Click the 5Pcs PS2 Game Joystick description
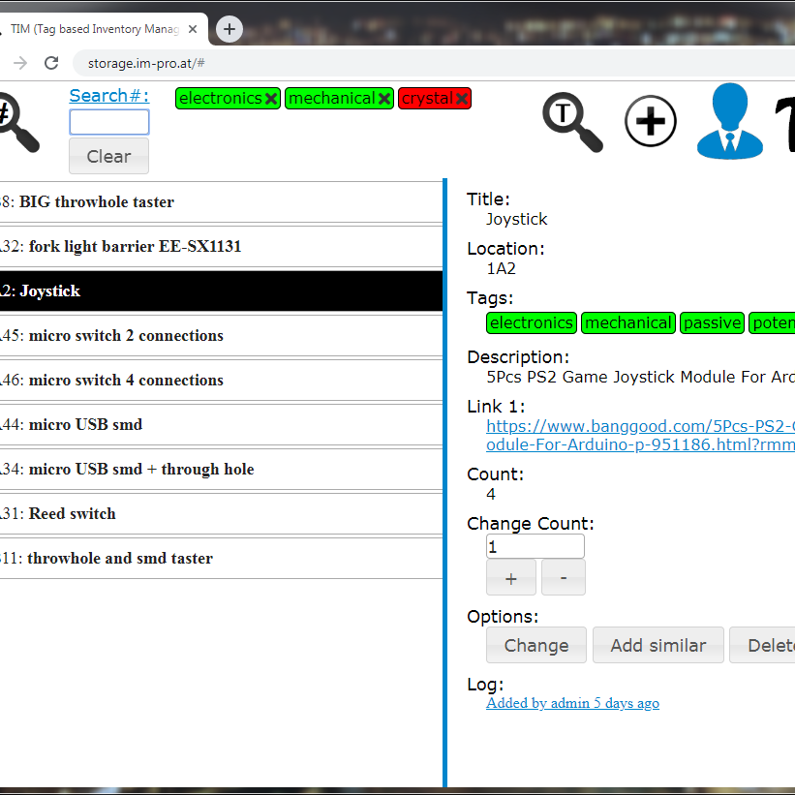795x795 pixels. click(640, 378)
